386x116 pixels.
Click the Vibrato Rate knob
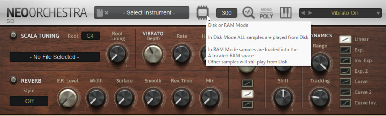click(x=182, y=54)
